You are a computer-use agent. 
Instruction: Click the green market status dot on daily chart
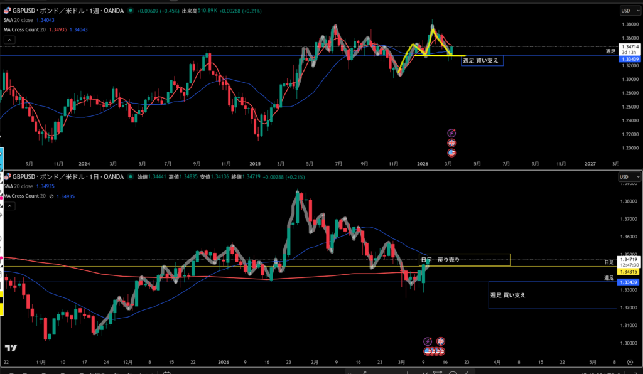130,178
